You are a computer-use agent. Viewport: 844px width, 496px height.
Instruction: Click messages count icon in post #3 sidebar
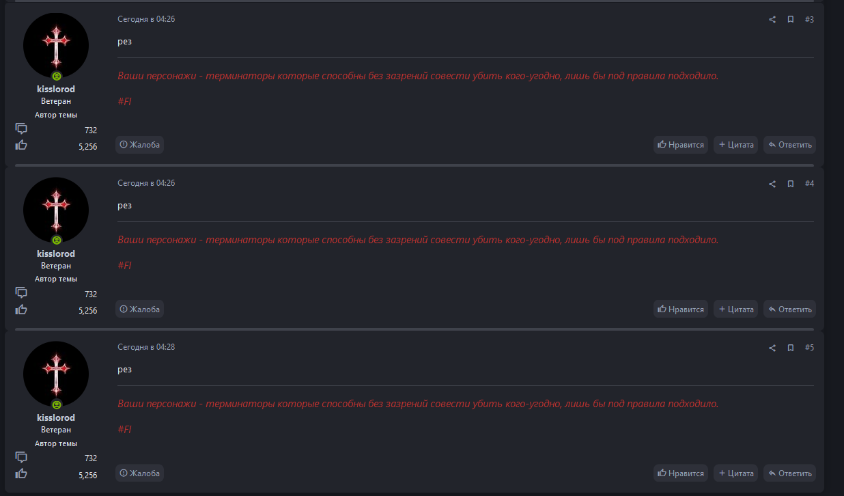click(21, 129)
